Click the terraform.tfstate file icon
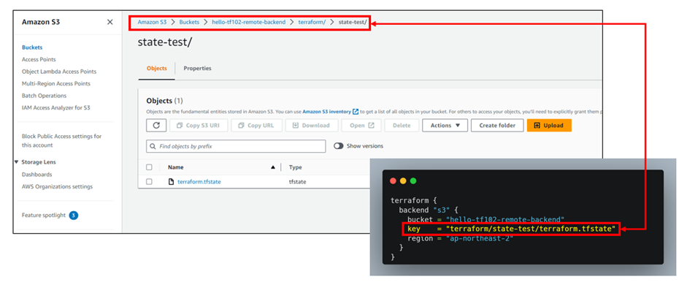The height and width of the screenshot is (282, 687). click(x=172, y=182)
